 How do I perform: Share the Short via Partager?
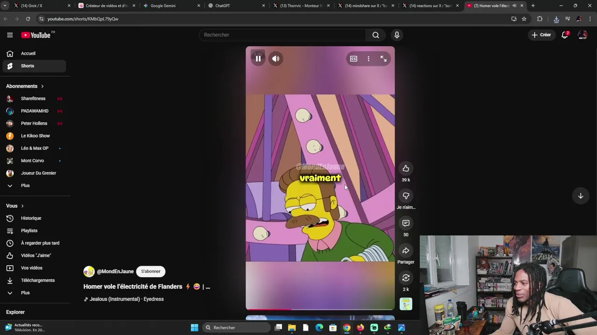(x=406, y=251)
